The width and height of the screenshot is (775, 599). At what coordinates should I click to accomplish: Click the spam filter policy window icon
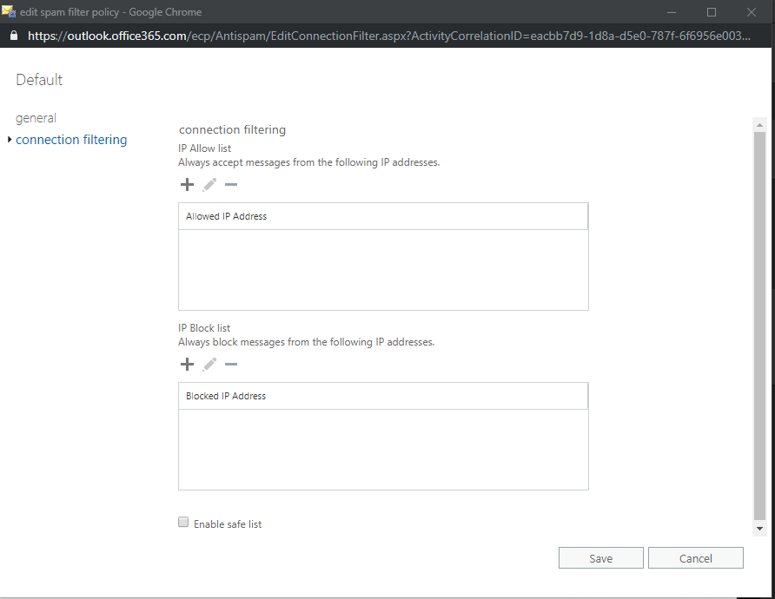click(x=10, y=11)
